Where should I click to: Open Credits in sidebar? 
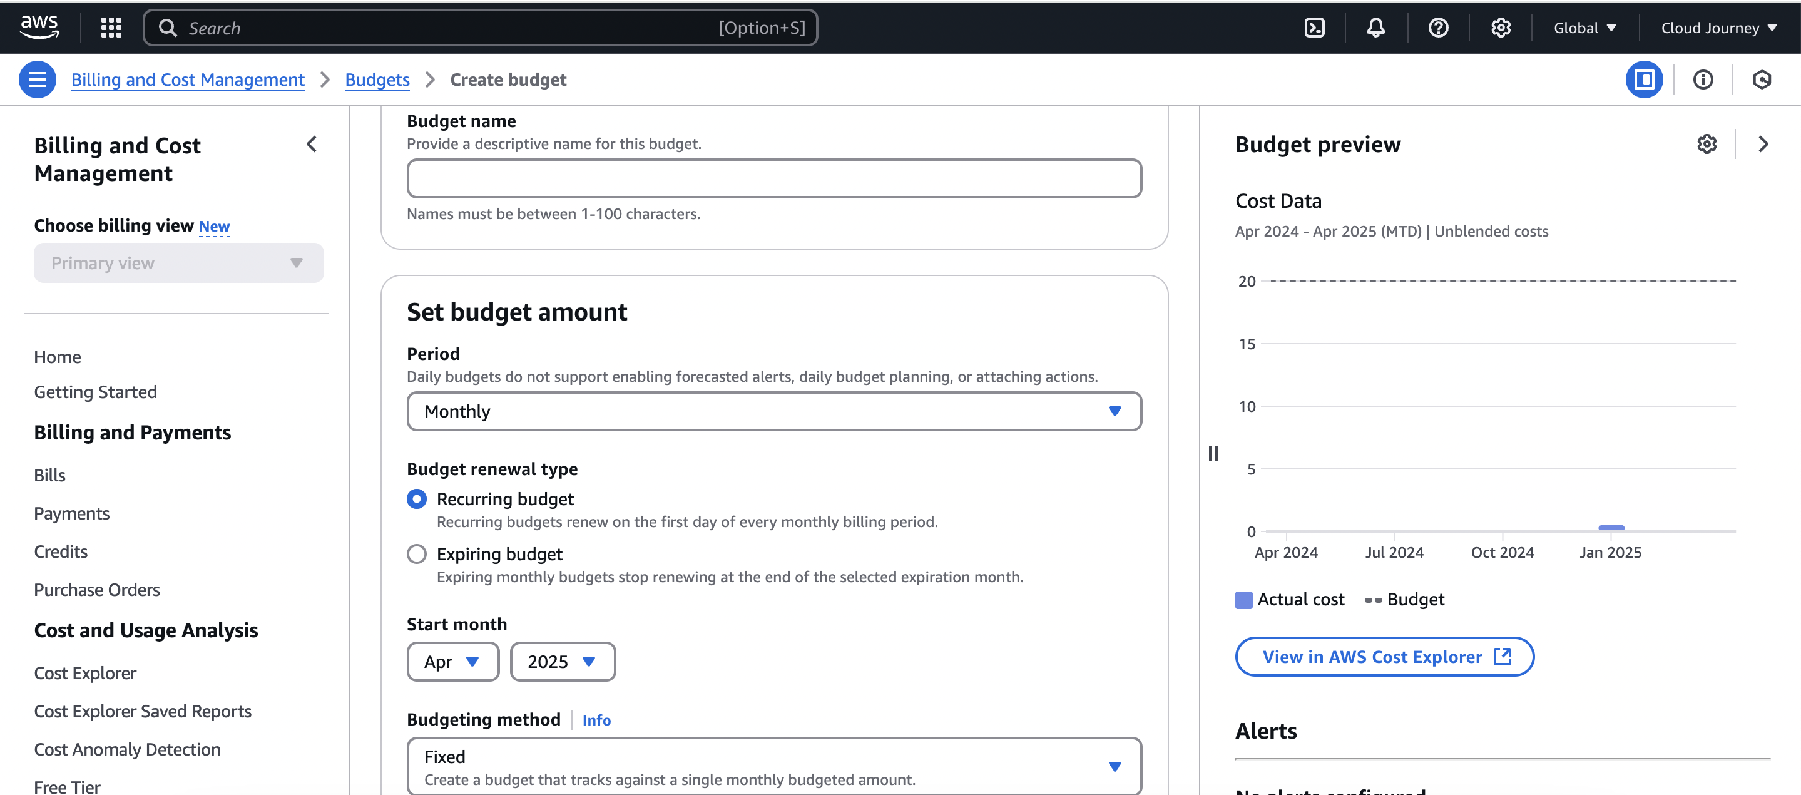pyautogui.click(x=61, y=551)
